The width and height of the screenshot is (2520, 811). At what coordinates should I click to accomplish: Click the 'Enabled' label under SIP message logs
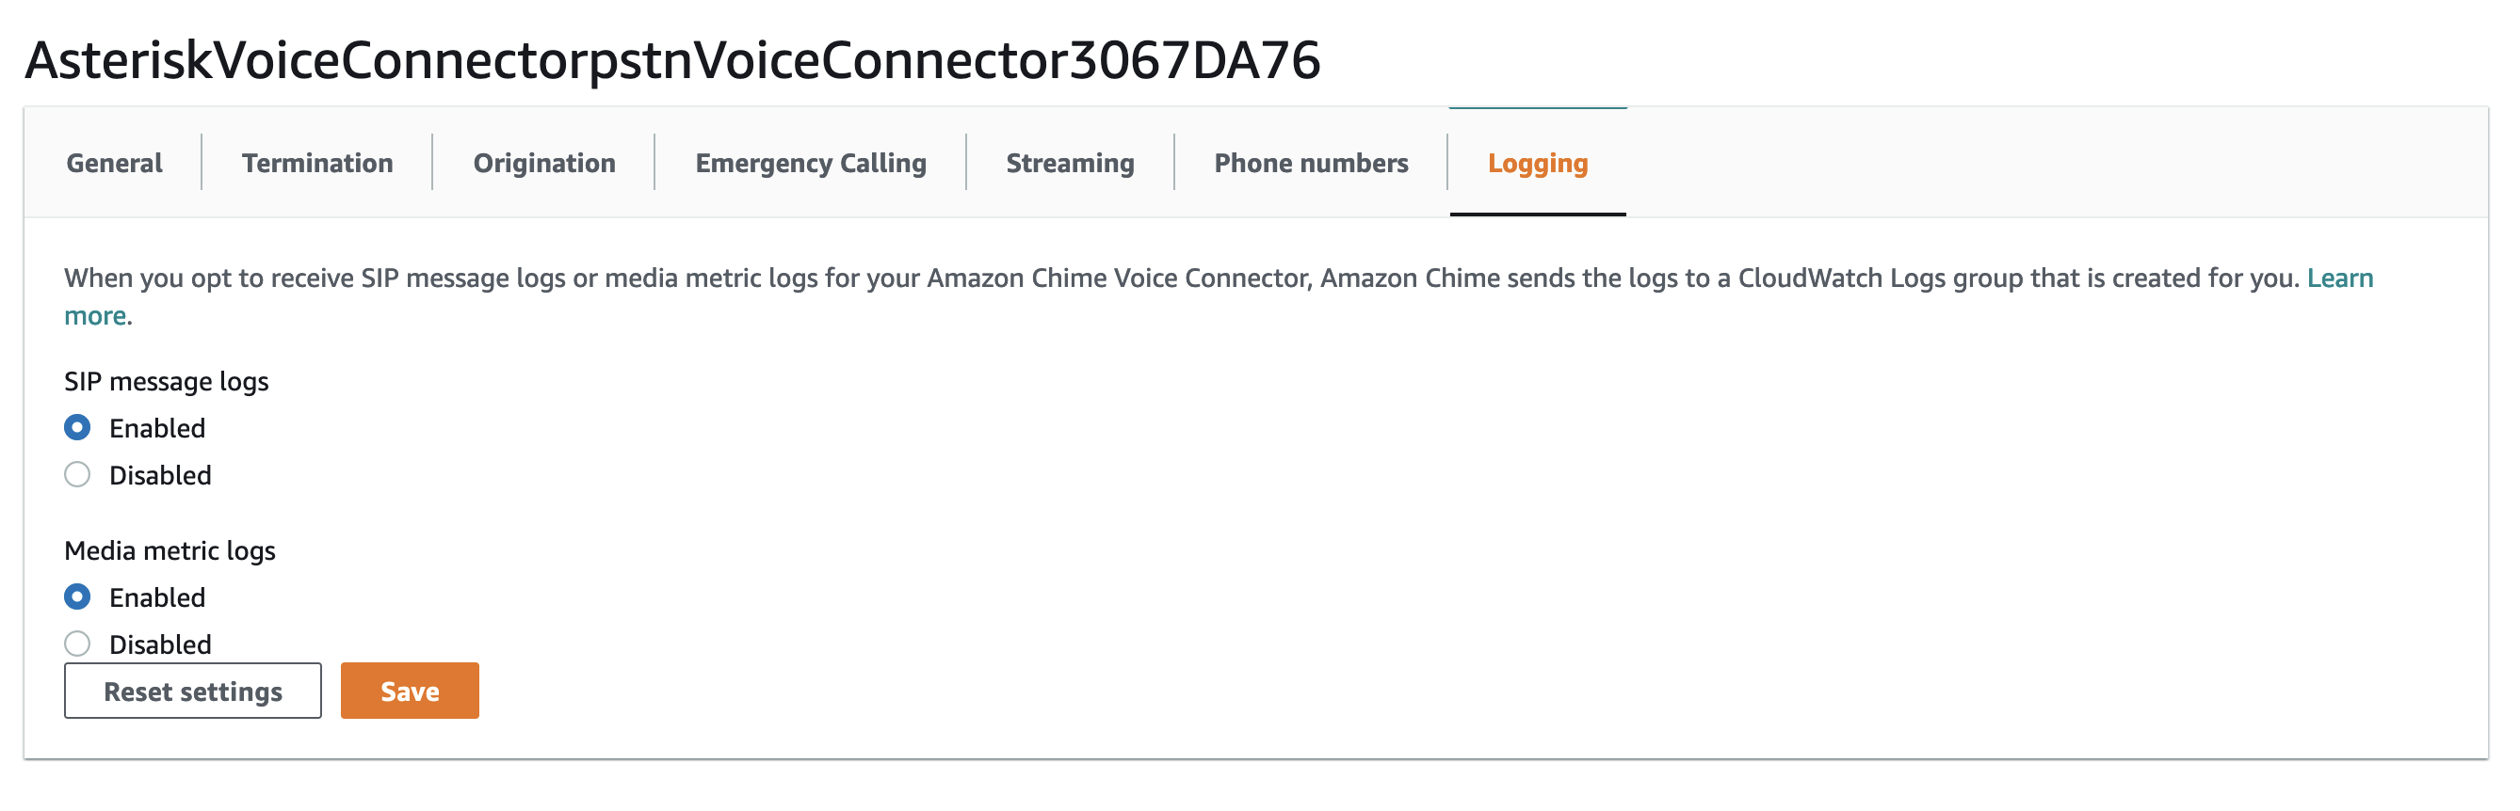[x=157, y=428]
